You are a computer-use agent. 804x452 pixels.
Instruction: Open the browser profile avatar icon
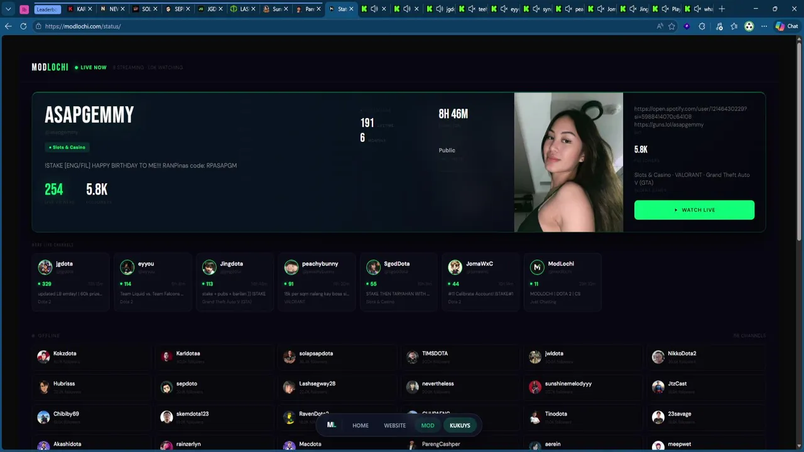[749, 26]
